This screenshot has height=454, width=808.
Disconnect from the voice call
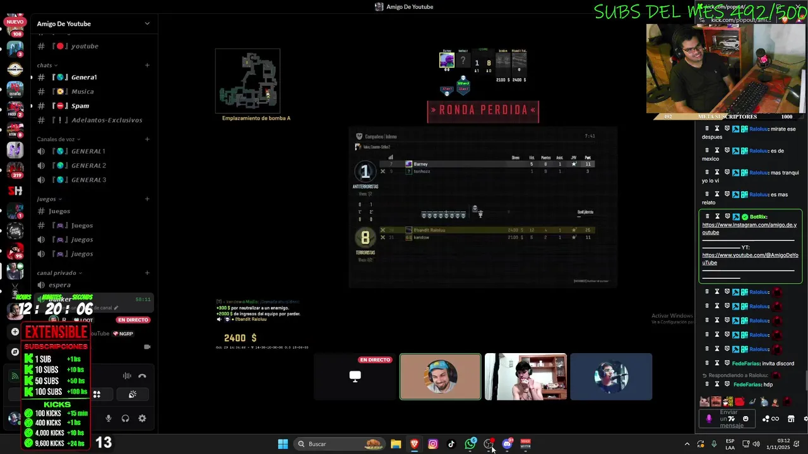[142, 376]
